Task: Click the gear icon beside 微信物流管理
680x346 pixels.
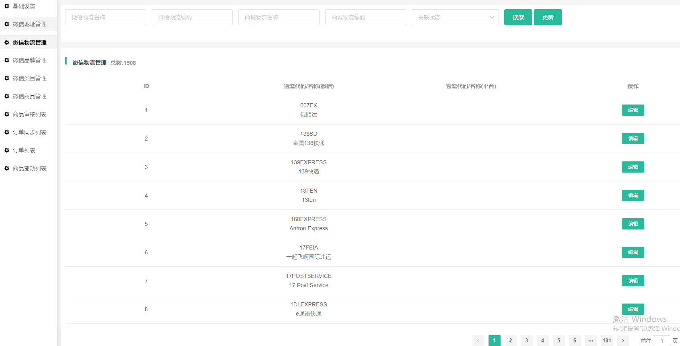Action: coord(7,42)
